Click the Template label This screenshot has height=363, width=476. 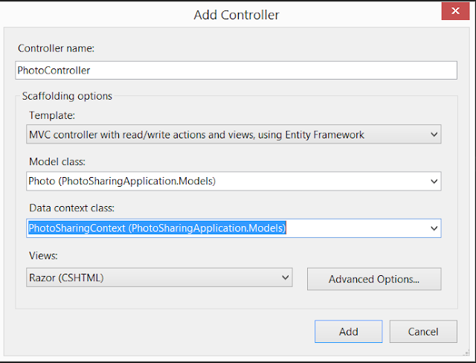52,115
